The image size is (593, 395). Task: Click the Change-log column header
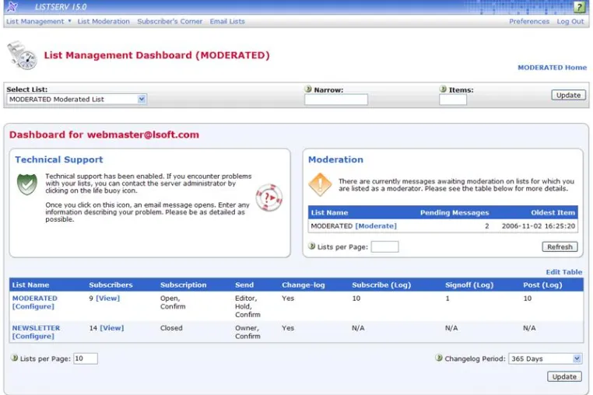304,285
